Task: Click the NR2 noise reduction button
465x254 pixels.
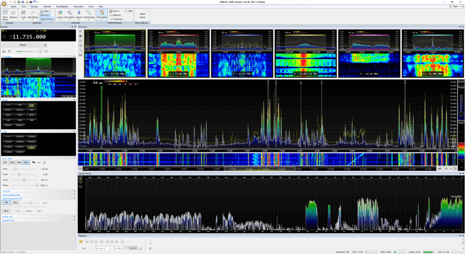Action: tap(6, 211)
